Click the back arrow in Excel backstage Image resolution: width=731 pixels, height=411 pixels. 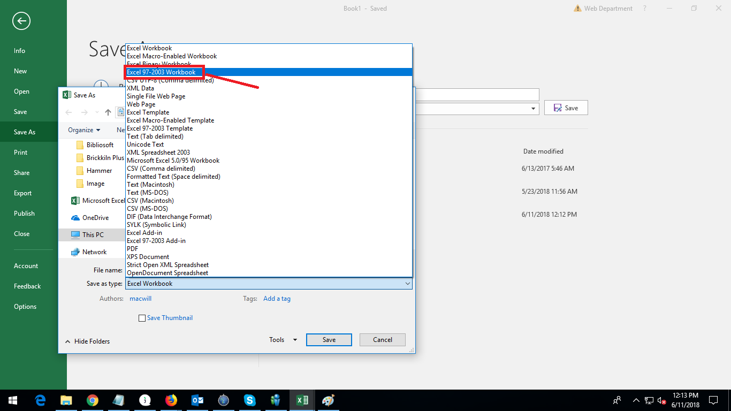click(21, 21)
